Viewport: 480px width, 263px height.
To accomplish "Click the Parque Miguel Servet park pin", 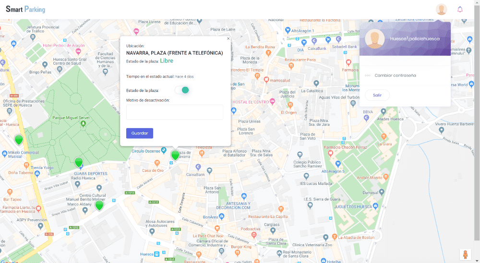I will pos(83,123).
